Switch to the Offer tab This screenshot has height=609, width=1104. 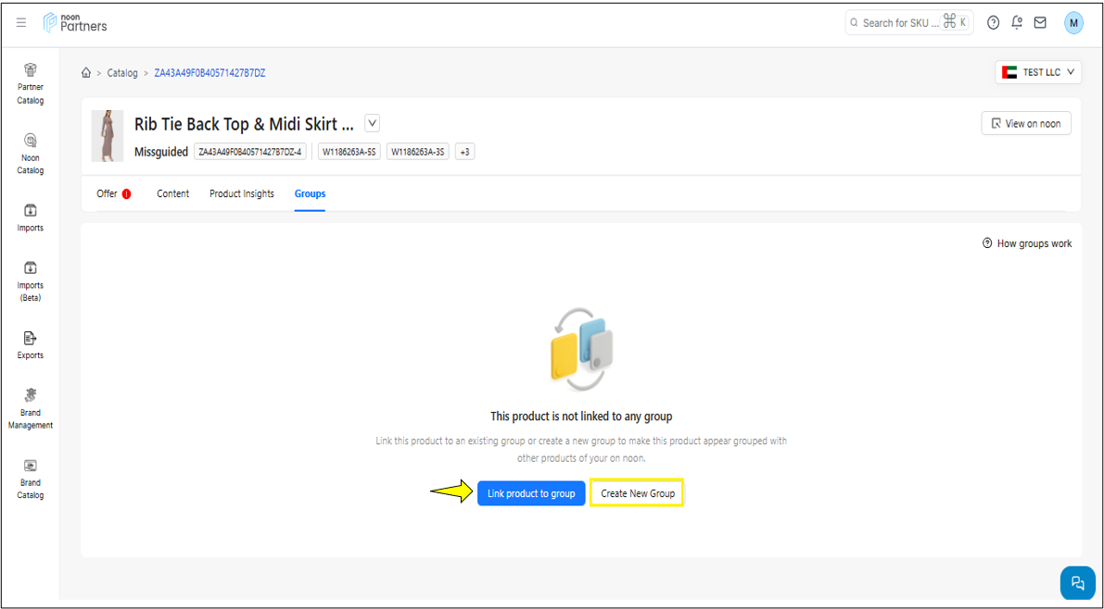(108, 193)
